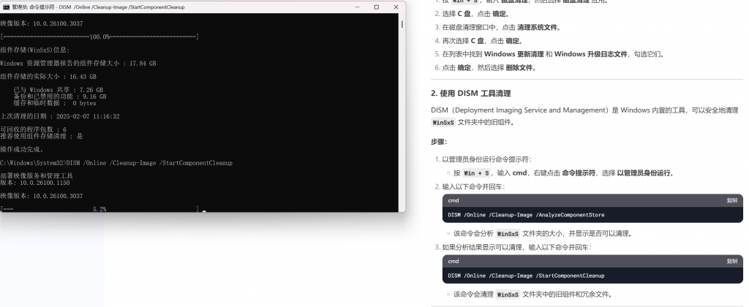Click the DISM AnalyzeComponentStore command text
Viewport: 749px width, 307px height.
(526, 215)
